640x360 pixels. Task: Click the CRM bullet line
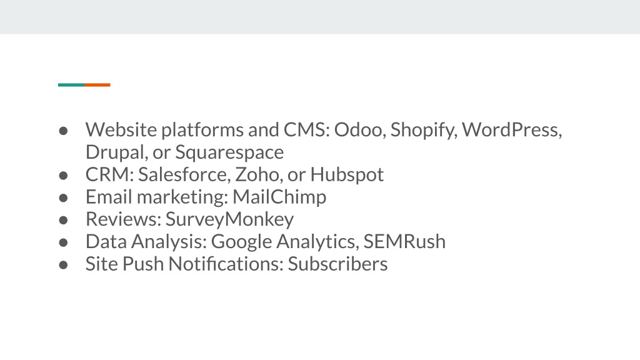(234, 175)
